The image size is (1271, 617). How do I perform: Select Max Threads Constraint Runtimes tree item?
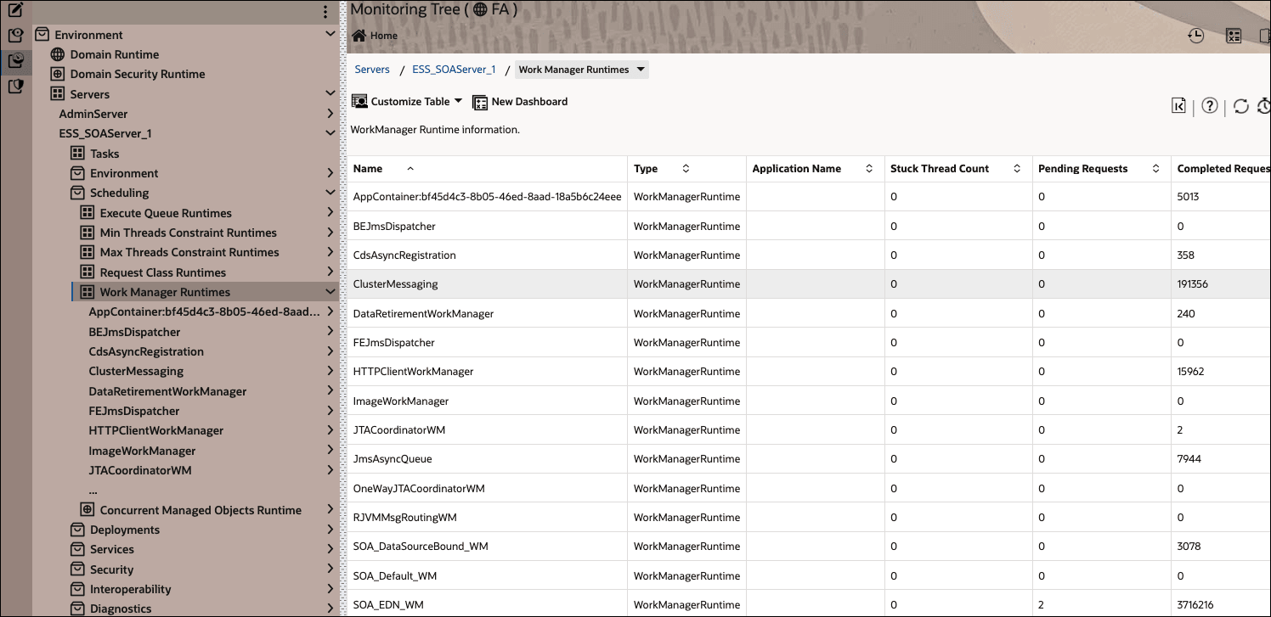point(189,252)
